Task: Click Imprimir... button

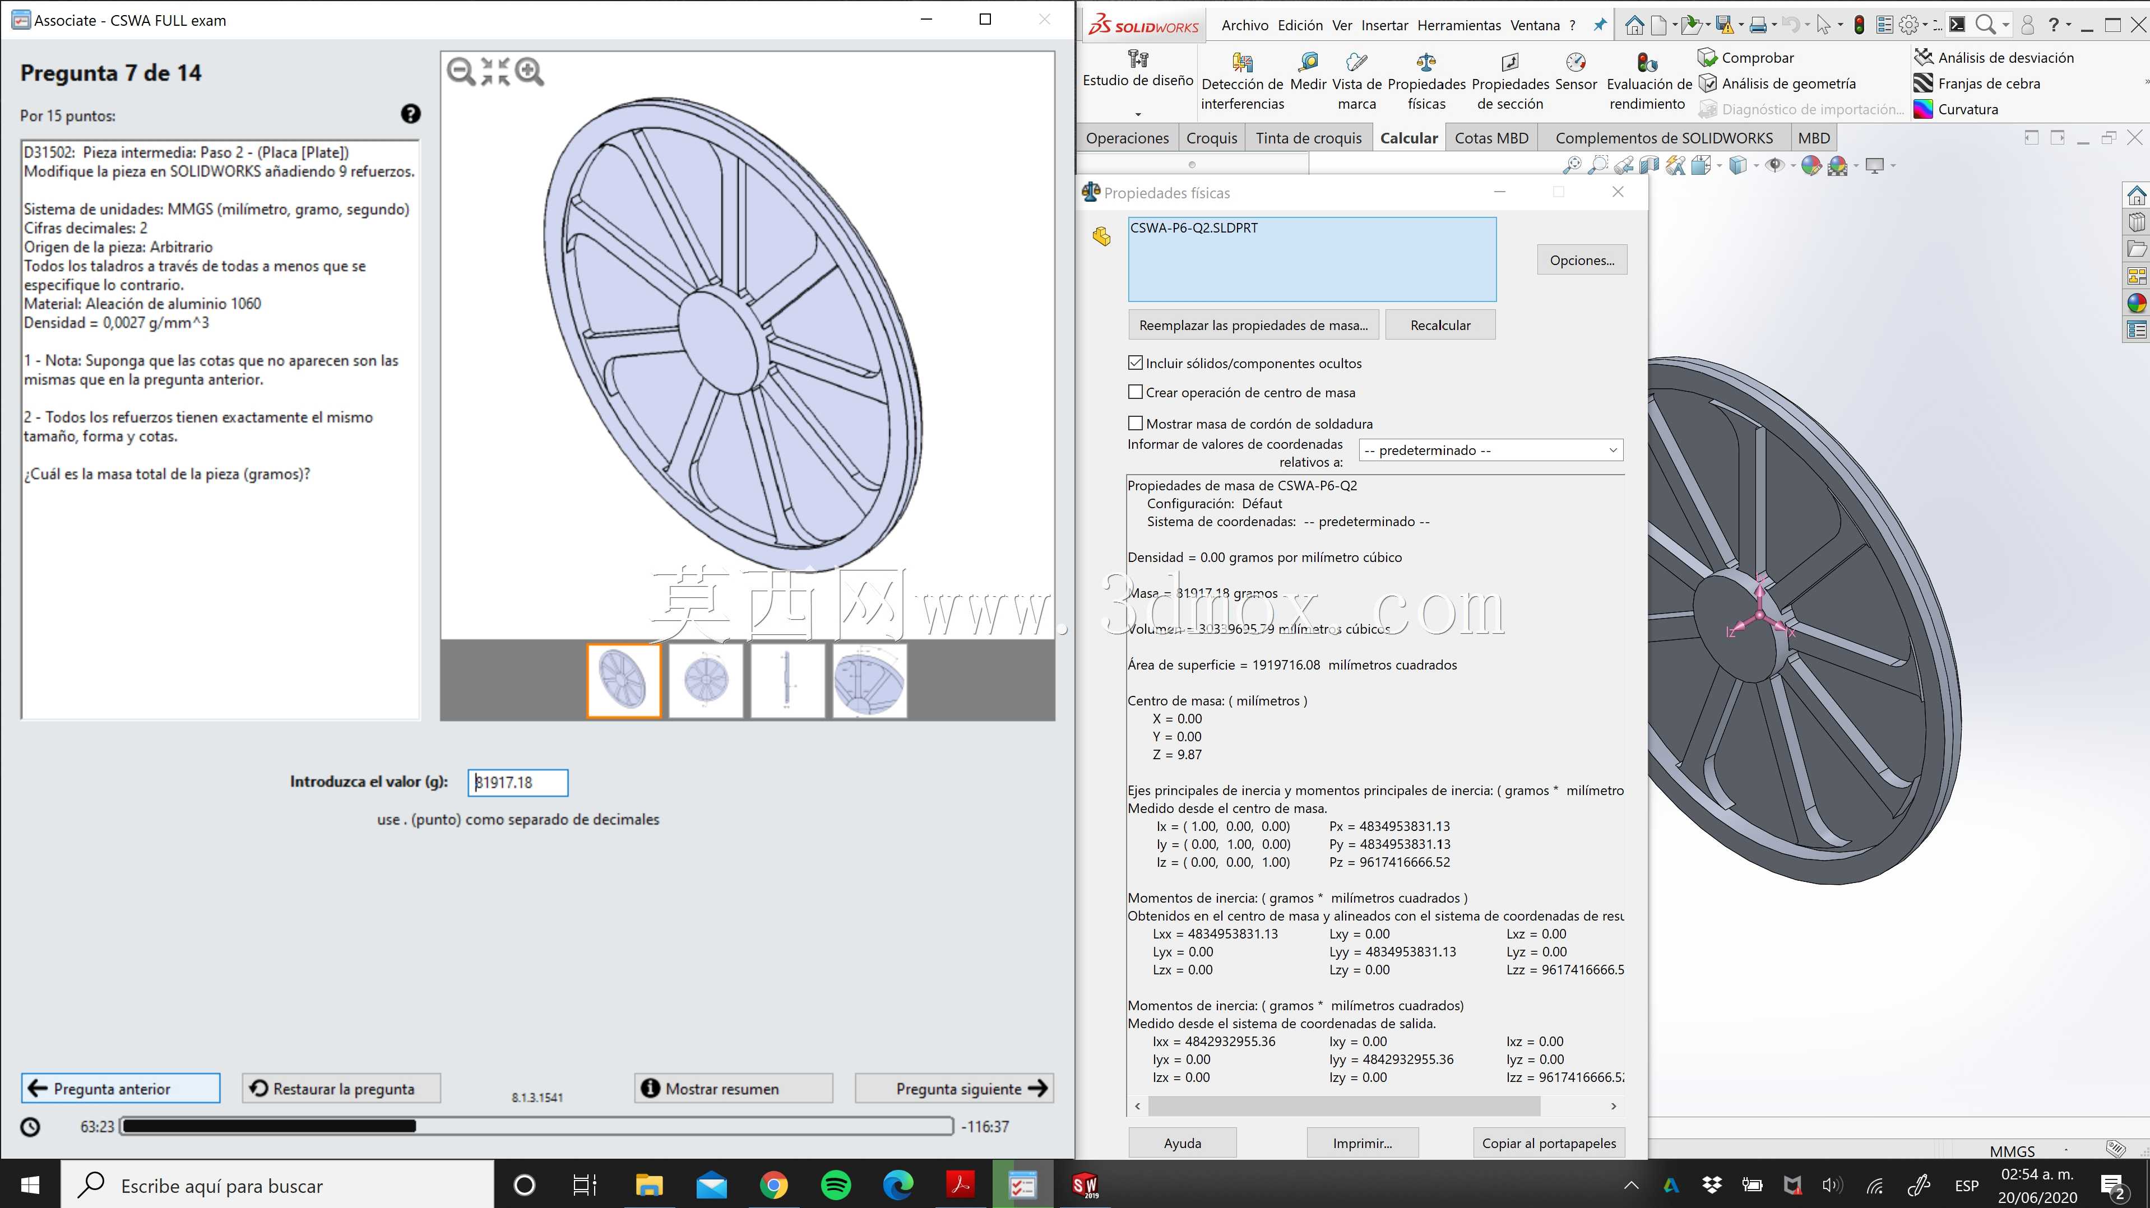Action: (1362, 1144)
